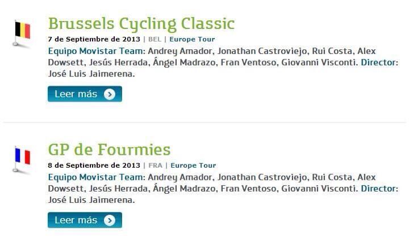Select the date 8 de Septiembre de 2013
Viewport: 409px width, 242px height.
click(94, 165)
